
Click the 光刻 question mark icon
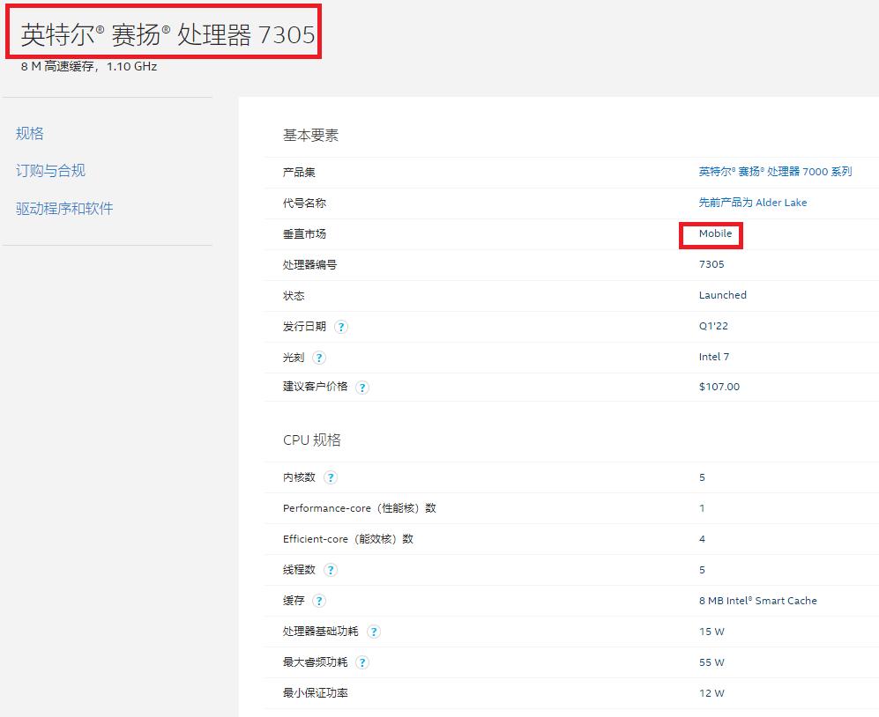(318, 357)
